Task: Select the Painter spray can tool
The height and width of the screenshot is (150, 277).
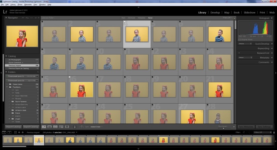Action: point(74,127)
